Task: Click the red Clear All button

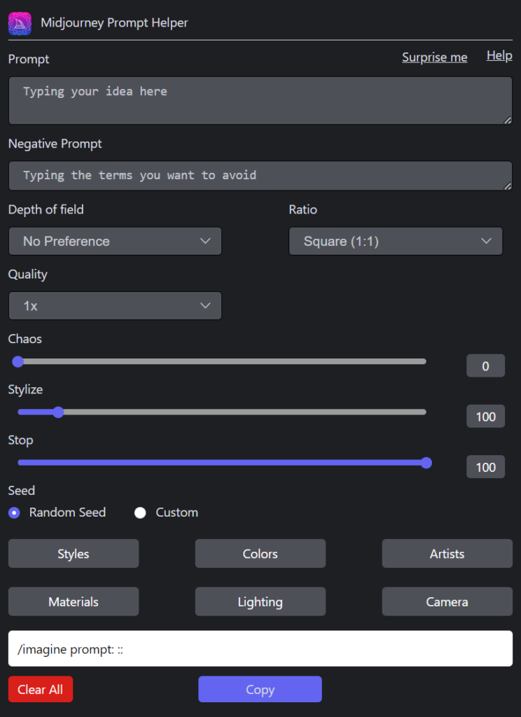Action: (x=40, y=689)
